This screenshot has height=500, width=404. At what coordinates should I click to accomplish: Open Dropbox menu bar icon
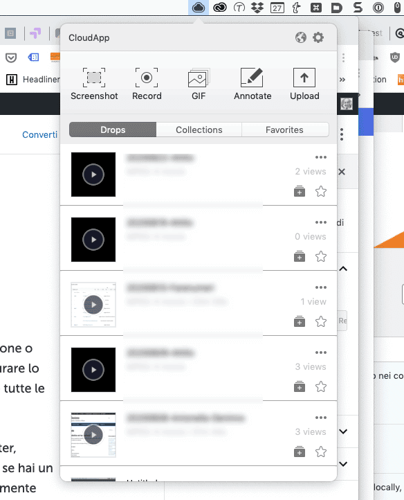[257, 8]
